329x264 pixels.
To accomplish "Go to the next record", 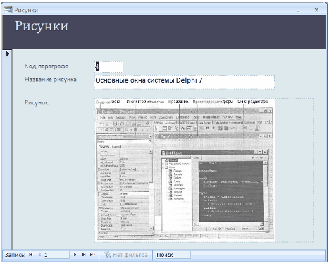I will click(x=75, y=255).
